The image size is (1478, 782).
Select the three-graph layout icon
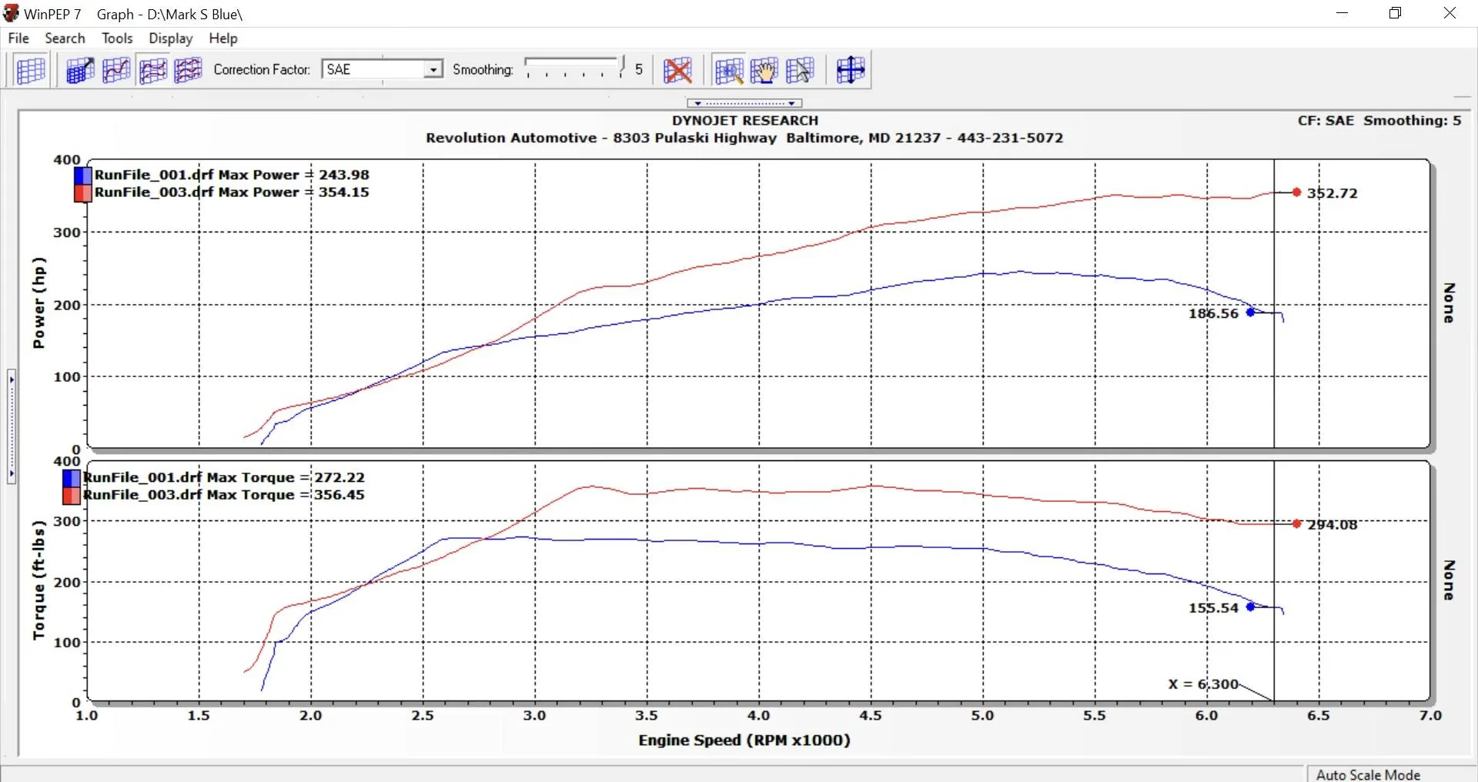pyautogui.click(x=188, y=70)
